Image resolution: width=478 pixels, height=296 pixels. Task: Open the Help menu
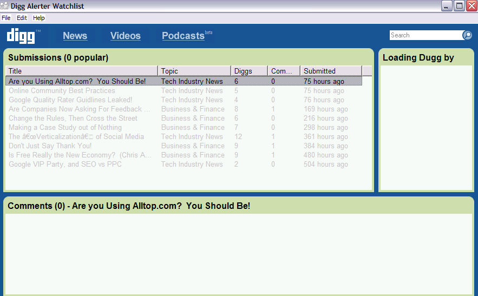click(39, 18)
